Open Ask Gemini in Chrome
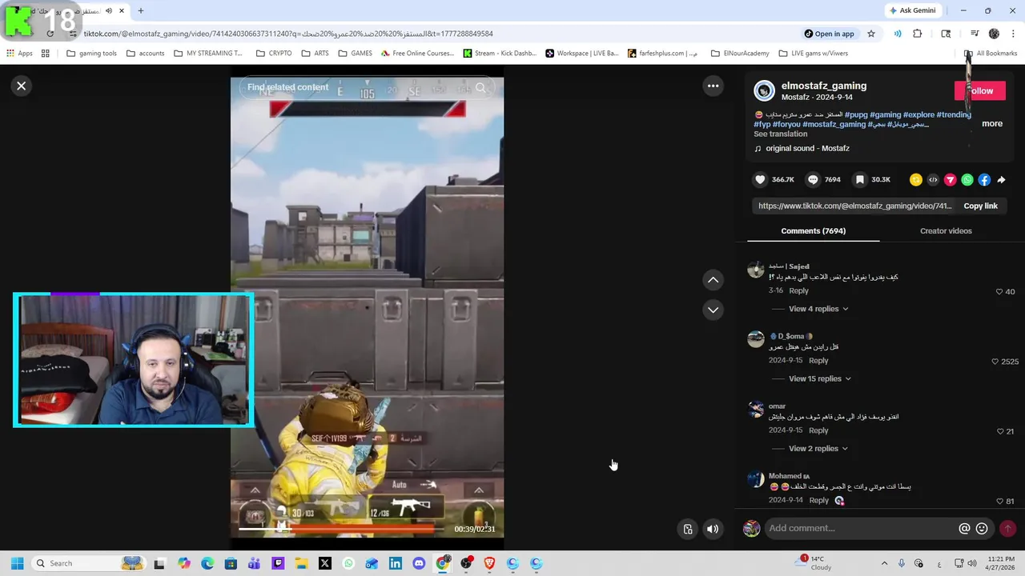 click(912, 10)
